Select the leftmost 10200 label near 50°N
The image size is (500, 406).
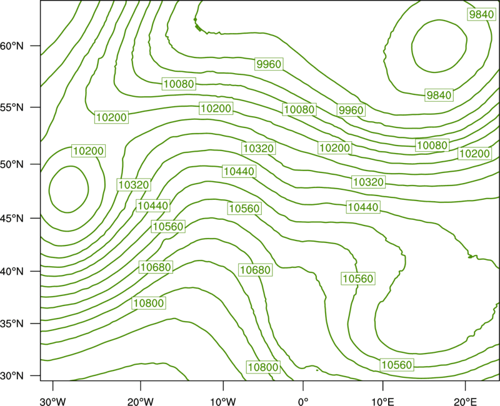coord(88,151)
